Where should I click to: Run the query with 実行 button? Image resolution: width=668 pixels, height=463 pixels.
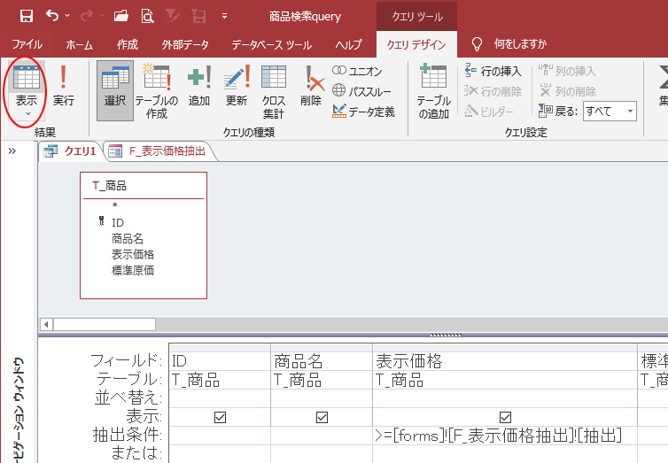click(x=64, y=86)
